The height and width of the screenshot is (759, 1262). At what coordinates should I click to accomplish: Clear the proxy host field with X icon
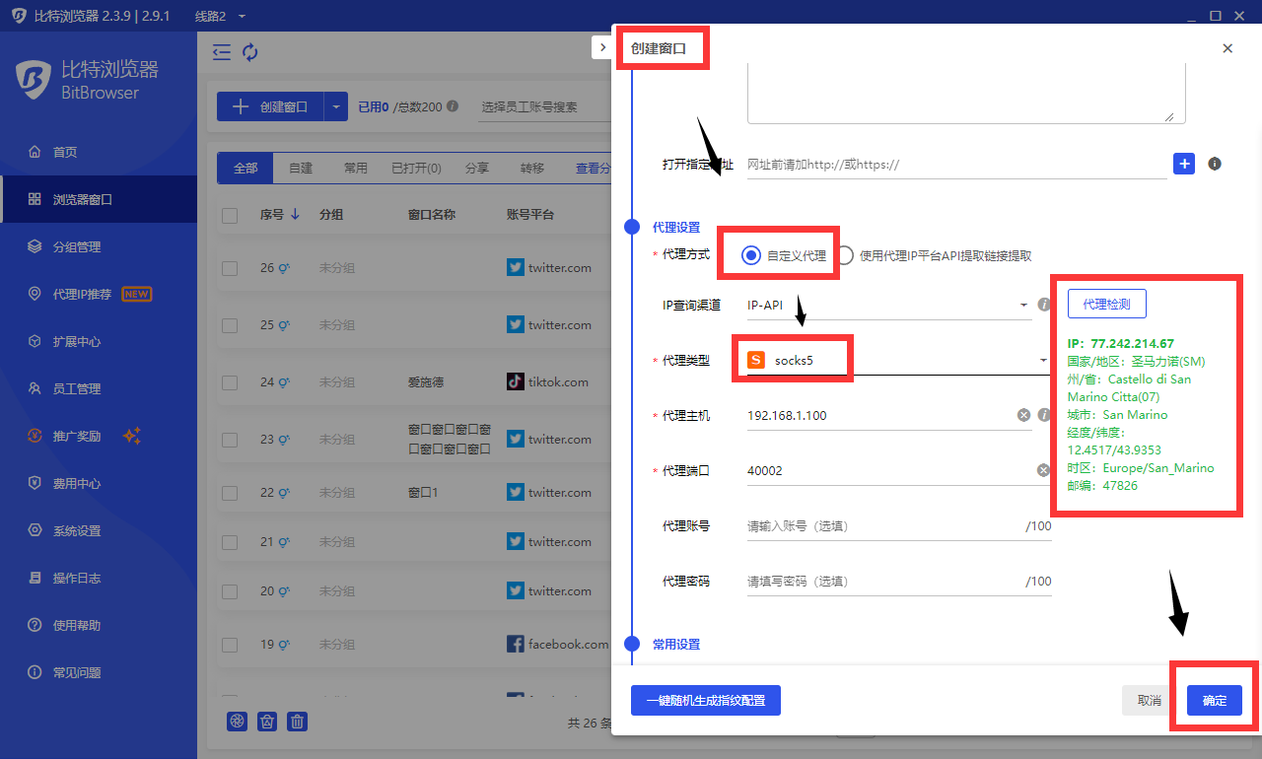(x=1024, y=415)
